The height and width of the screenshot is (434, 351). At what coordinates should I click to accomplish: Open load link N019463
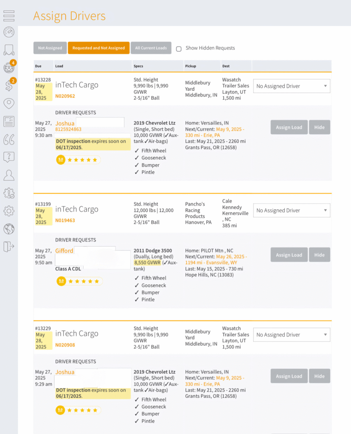[65, 220]
